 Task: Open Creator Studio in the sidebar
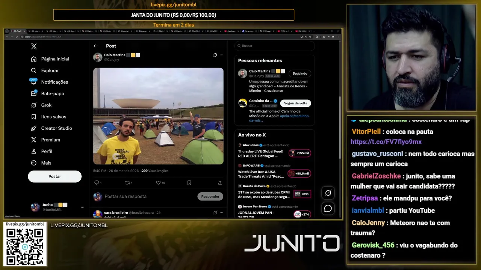tap(51, 128)
